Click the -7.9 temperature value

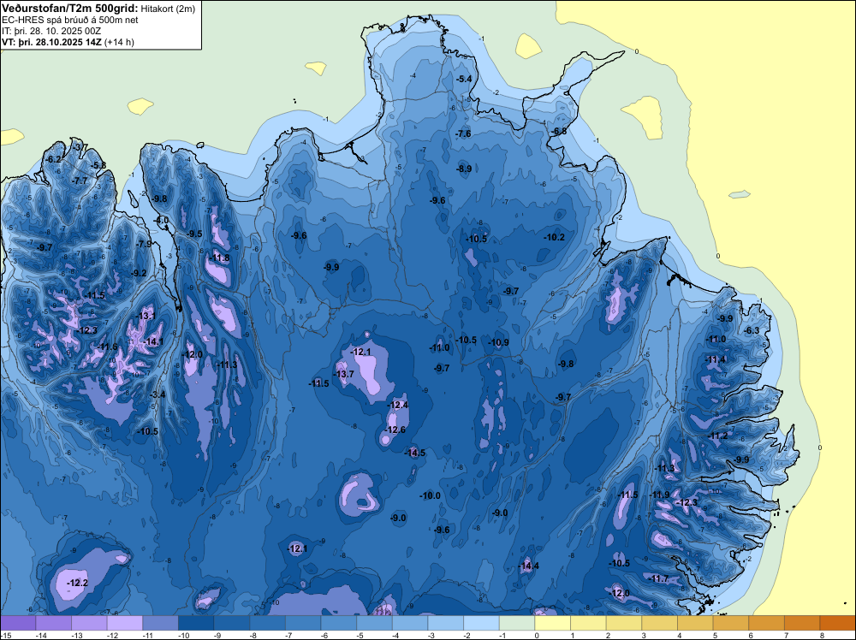[144, 244]
